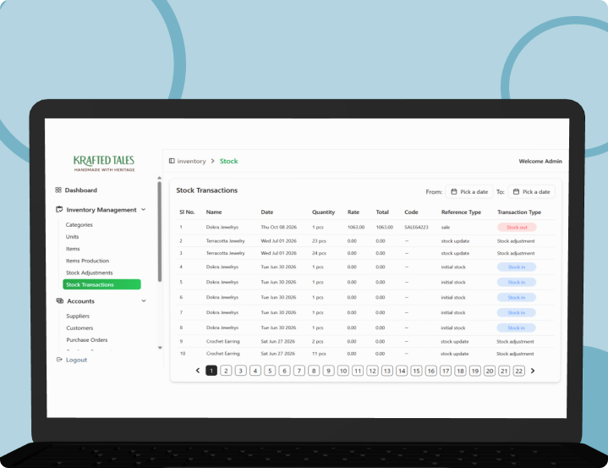608x468 pixels.
Task: Open Dashboard in the sidebar
Action: coord(80,190)
